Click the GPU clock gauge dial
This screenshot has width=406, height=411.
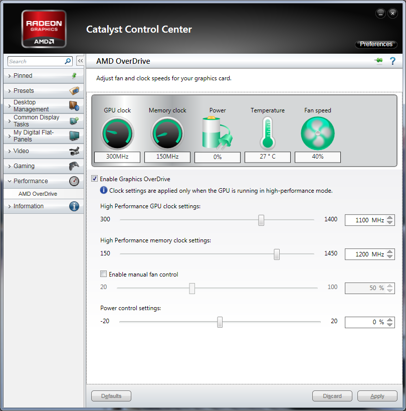[117, 133]
